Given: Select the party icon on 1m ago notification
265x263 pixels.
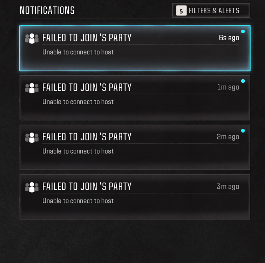Looking at the screenshot, I should 32,88.
